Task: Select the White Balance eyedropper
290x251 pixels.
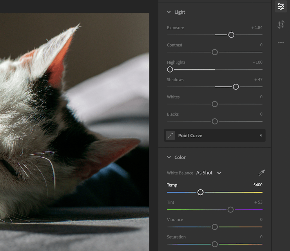Action: pyautogui.click(x=260, y=173)
